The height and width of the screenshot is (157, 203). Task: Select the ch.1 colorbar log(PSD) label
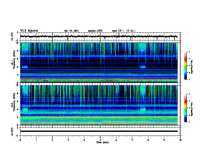coord(192,67)
